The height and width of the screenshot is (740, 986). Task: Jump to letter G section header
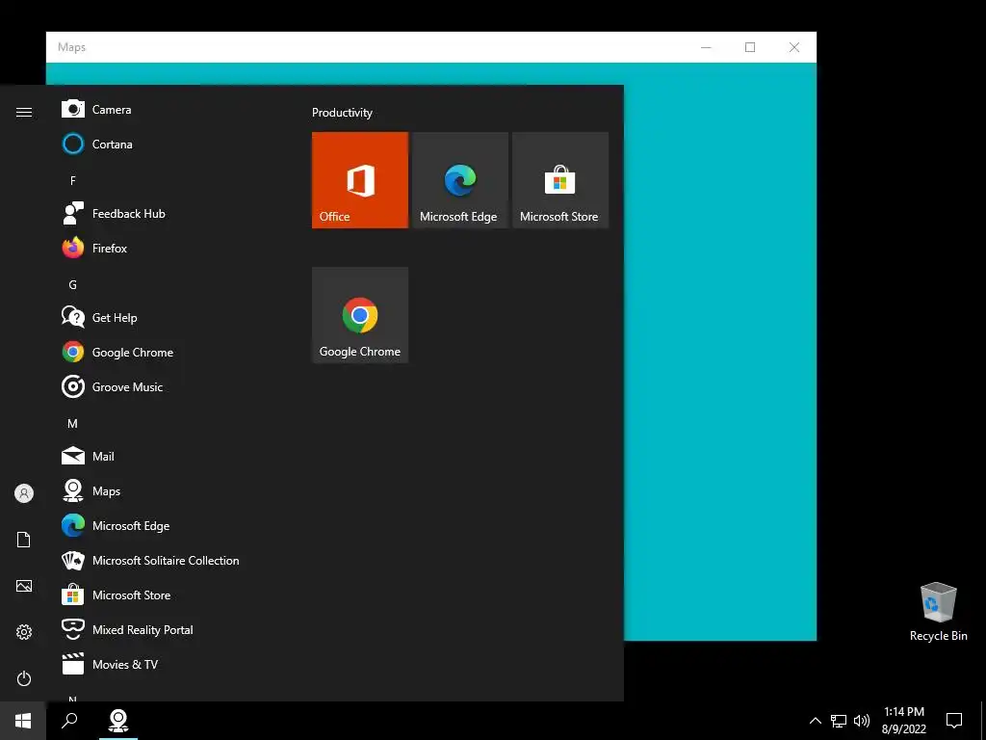[73, 284]
